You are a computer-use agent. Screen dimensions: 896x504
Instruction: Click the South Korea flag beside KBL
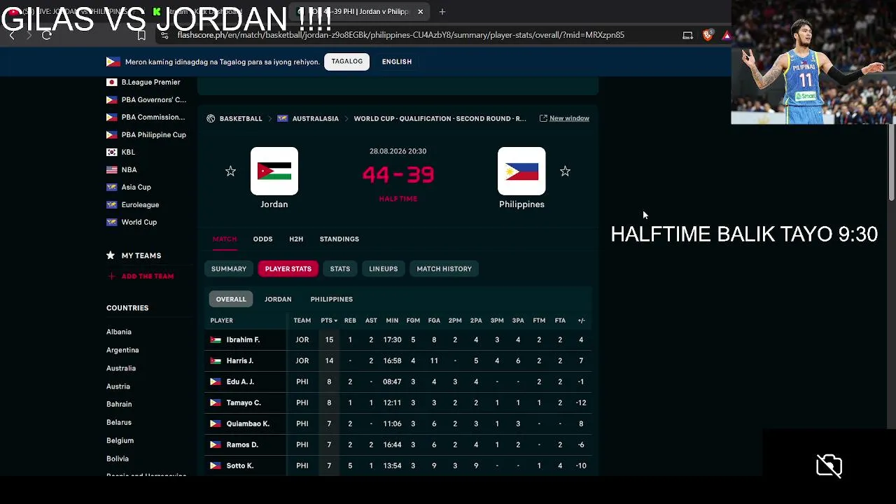pos(111,152)
